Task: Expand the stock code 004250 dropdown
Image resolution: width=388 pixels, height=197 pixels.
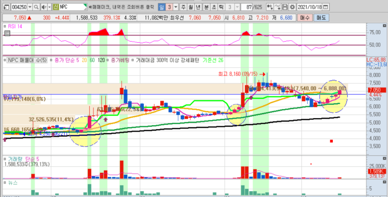Action: (30, 7)
